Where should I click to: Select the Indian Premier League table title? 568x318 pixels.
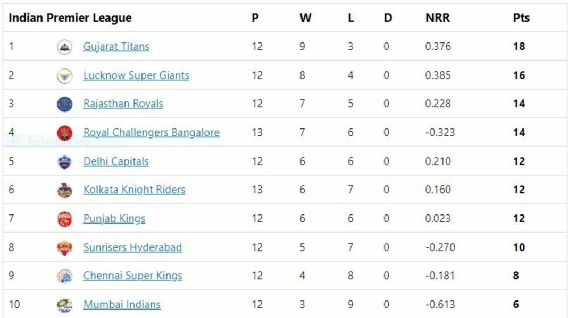[x=70, y=18]
